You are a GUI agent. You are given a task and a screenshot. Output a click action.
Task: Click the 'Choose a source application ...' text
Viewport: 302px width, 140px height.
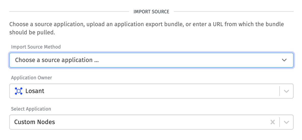[57, 60]
